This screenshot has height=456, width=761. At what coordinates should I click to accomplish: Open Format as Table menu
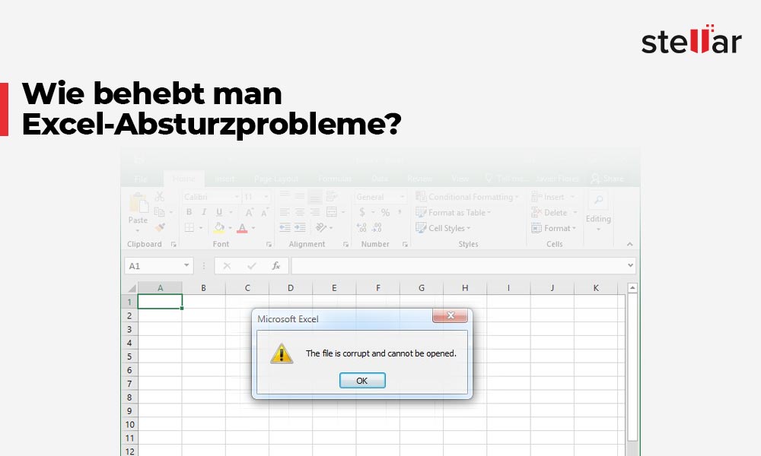[454, 212]
